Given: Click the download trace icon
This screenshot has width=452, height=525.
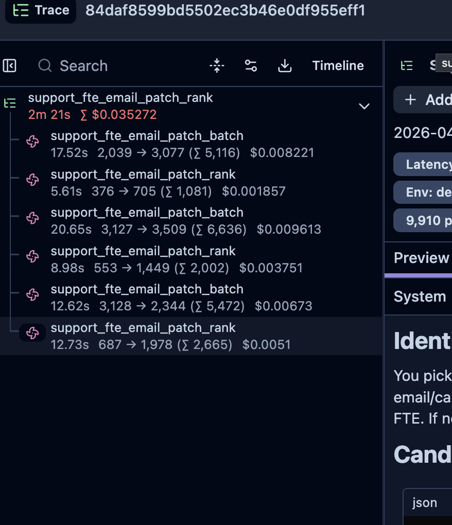Looking at the screenshot, I should tap(285, 66).
